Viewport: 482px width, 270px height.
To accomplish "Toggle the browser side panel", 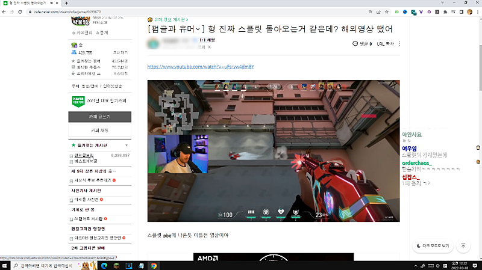I will click(462, 12).
